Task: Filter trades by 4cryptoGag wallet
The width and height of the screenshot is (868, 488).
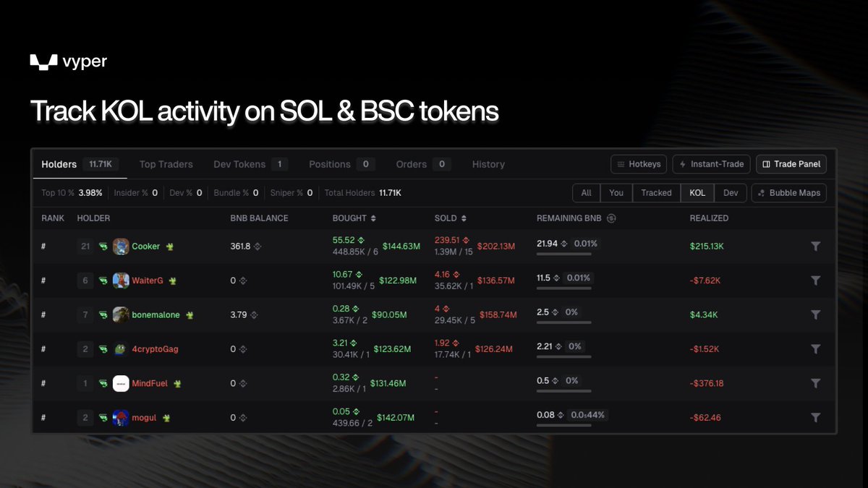Action: (815, 349)
